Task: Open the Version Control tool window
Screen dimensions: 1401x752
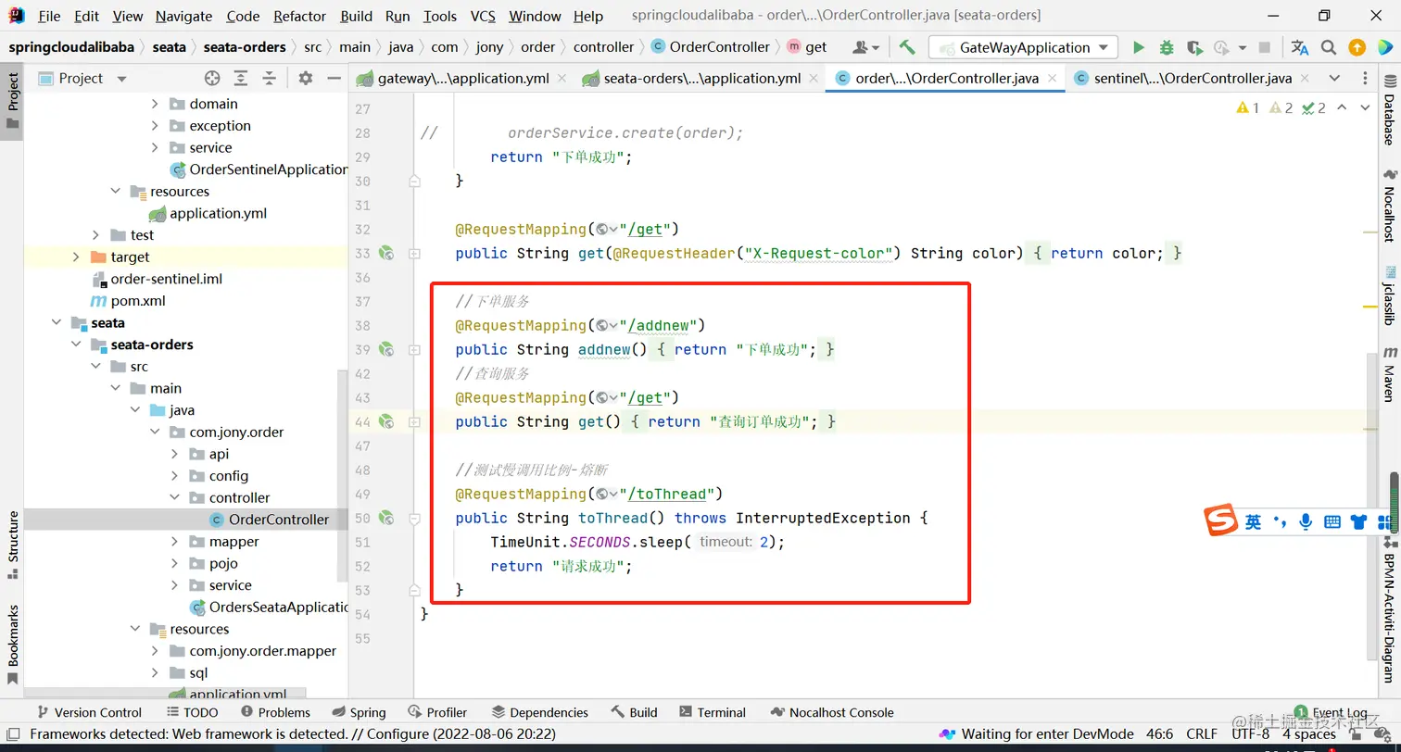Action: pyautogui.click(x=89, y=712)
